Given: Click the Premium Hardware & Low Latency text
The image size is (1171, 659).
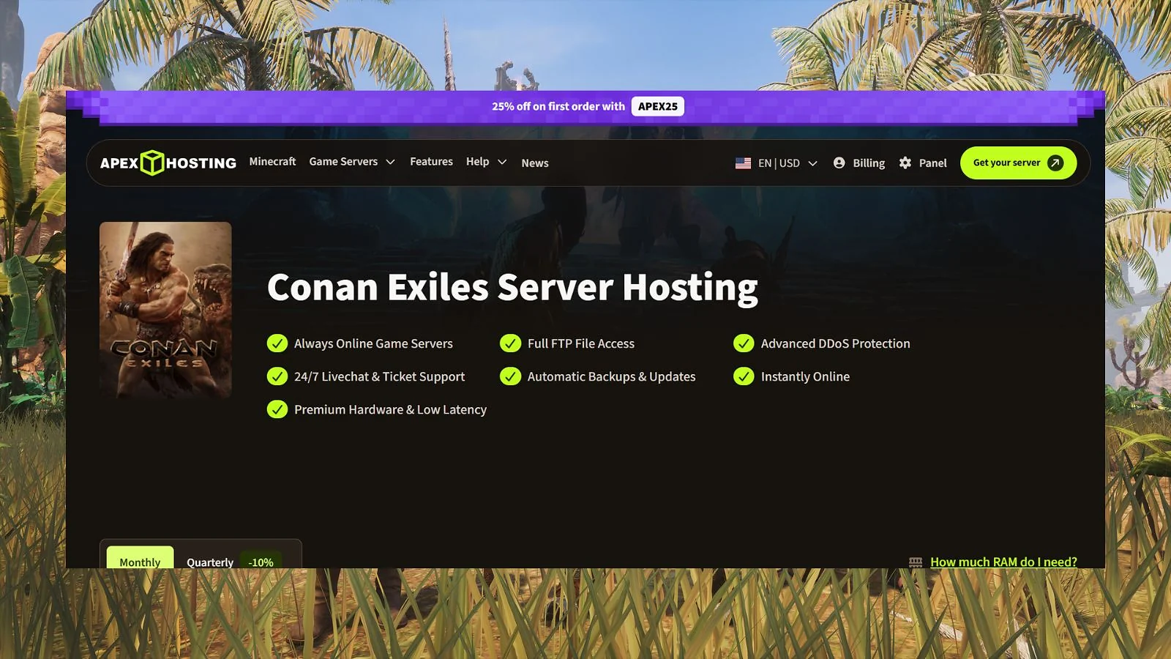Looking at the screenshot, I should [x=390, y=409].
